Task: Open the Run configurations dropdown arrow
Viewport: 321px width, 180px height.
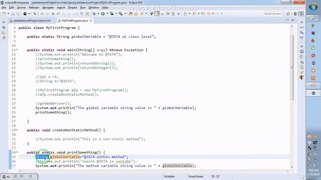Action: tap(107, 13)
